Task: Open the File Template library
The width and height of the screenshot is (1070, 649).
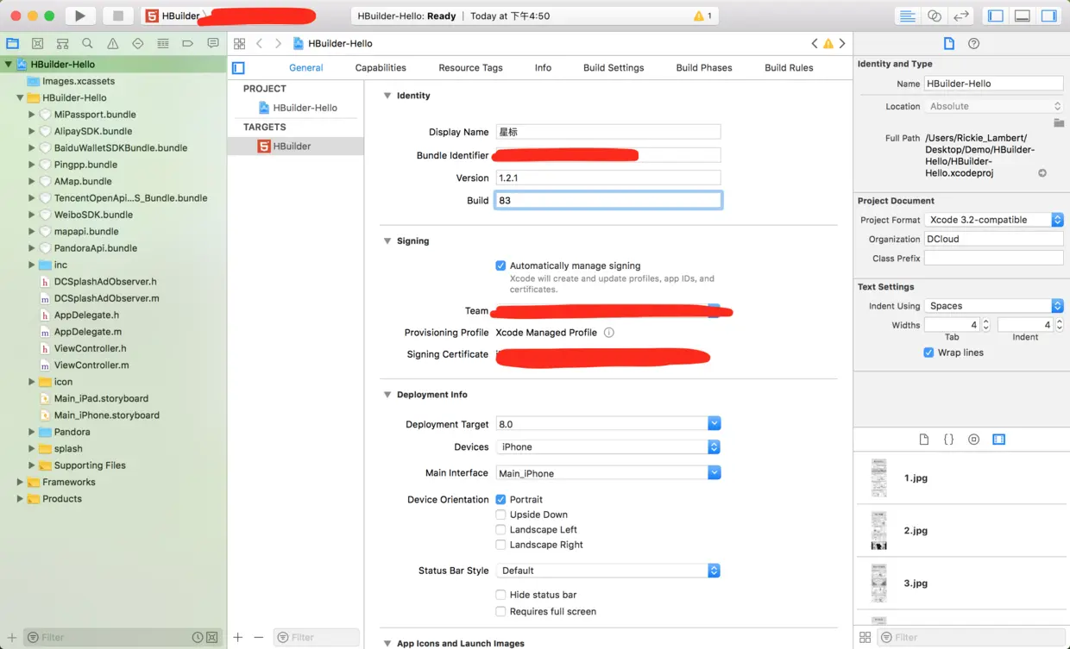Action: 923,440
